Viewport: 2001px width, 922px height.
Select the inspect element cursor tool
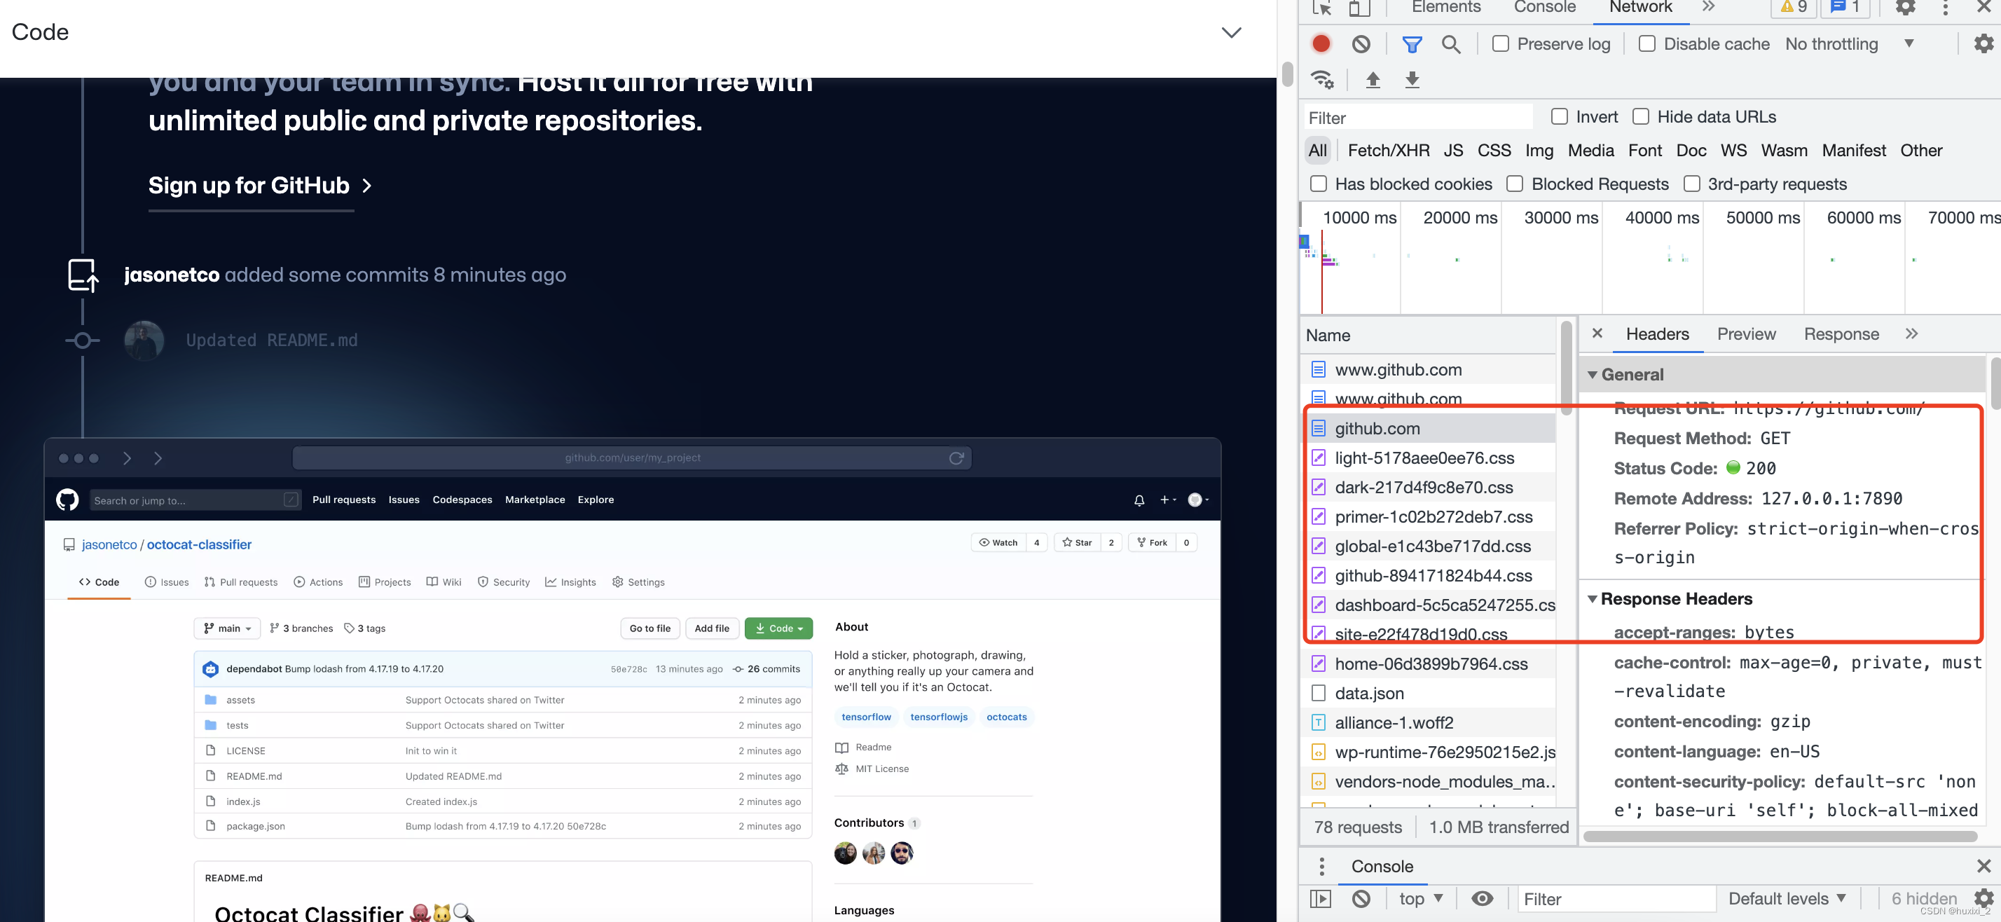pyautogui.click(x=1321, y=8)
